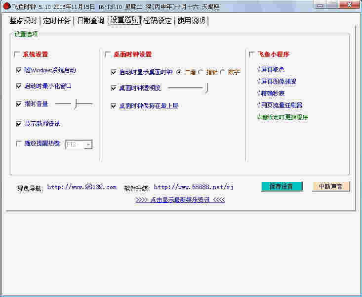Open the 精确秒表 stopwatch

coord(271,93)
